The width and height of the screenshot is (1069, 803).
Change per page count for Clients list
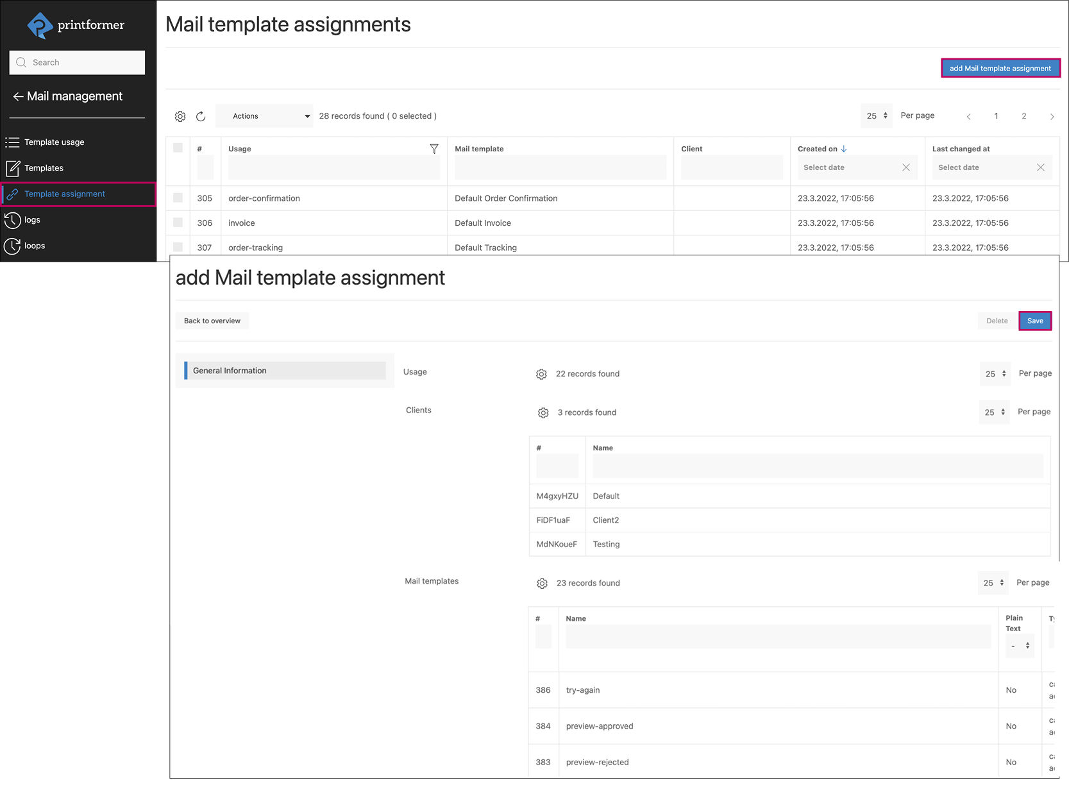coord(994,412)
